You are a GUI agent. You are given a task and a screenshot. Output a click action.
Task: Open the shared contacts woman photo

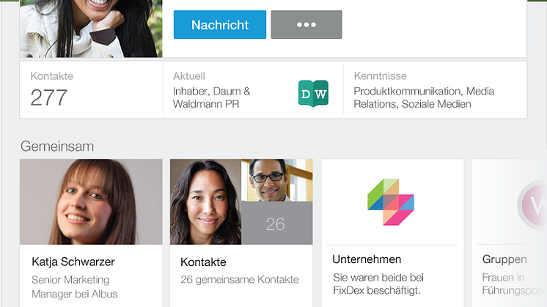pyautogui.click(x=205, y=201)
